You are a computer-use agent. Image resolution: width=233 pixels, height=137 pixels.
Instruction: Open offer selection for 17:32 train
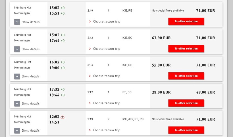point(186,103)
